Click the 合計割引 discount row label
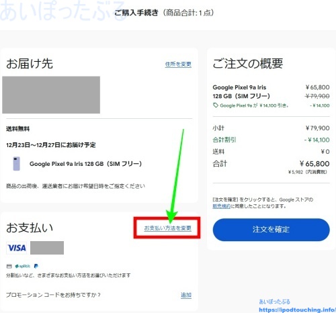 tap(224, 140)
